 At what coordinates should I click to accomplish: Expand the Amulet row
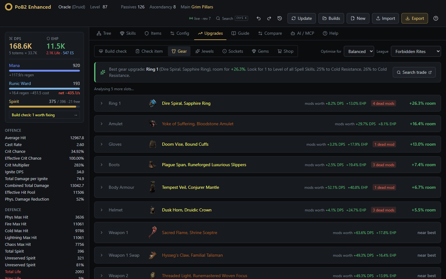(x=101, y=124)
